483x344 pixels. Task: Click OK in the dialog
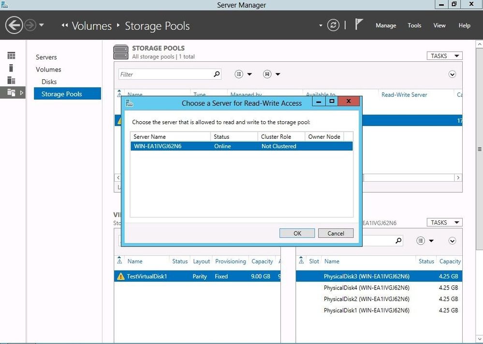(297, 233)
